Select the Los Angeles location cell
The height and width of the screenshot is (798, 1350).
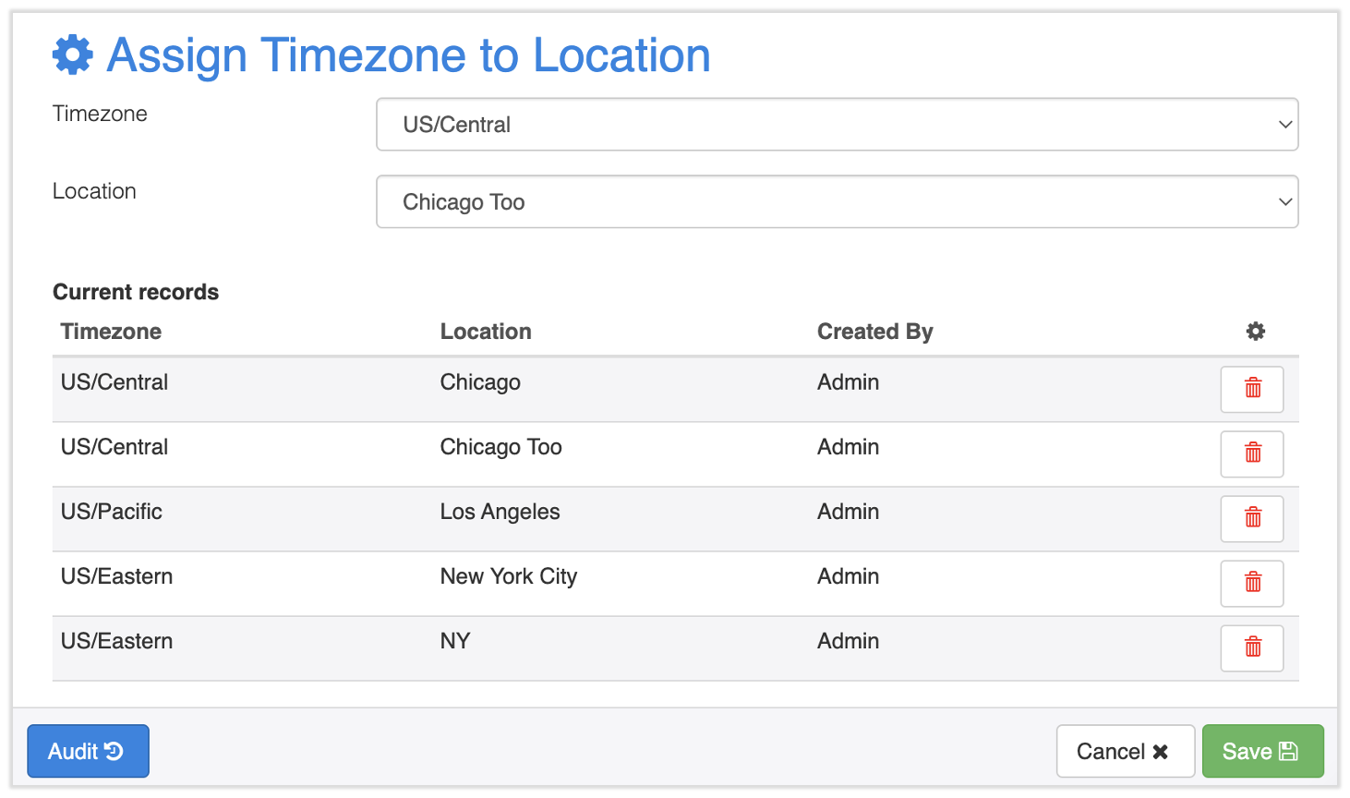tap(500, 512)
